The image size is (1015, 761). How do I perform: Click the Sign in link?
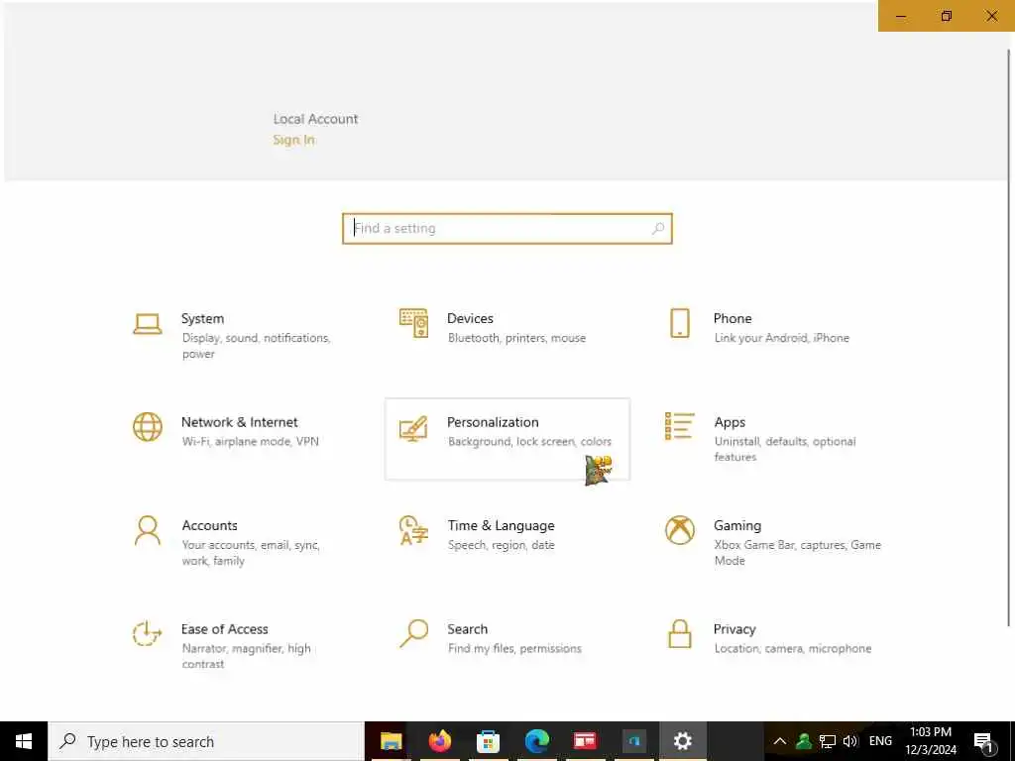(293, 140)
